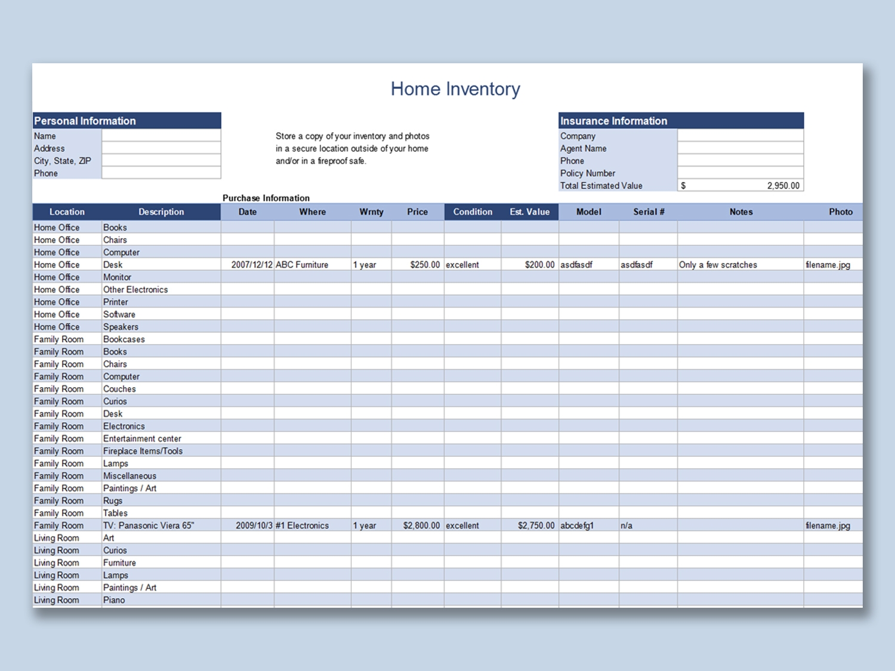Click the Address input field
895x671 pixels.
[160, 148]
